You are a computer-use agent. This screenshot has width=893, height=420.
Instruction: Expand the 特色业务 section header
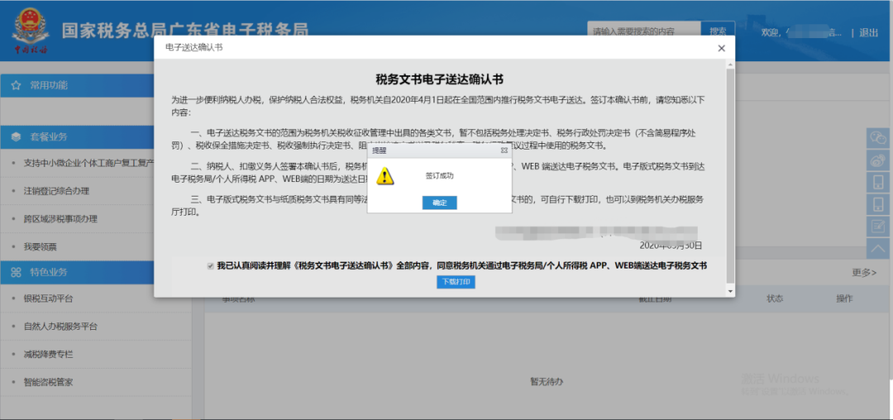pos(50,272)
